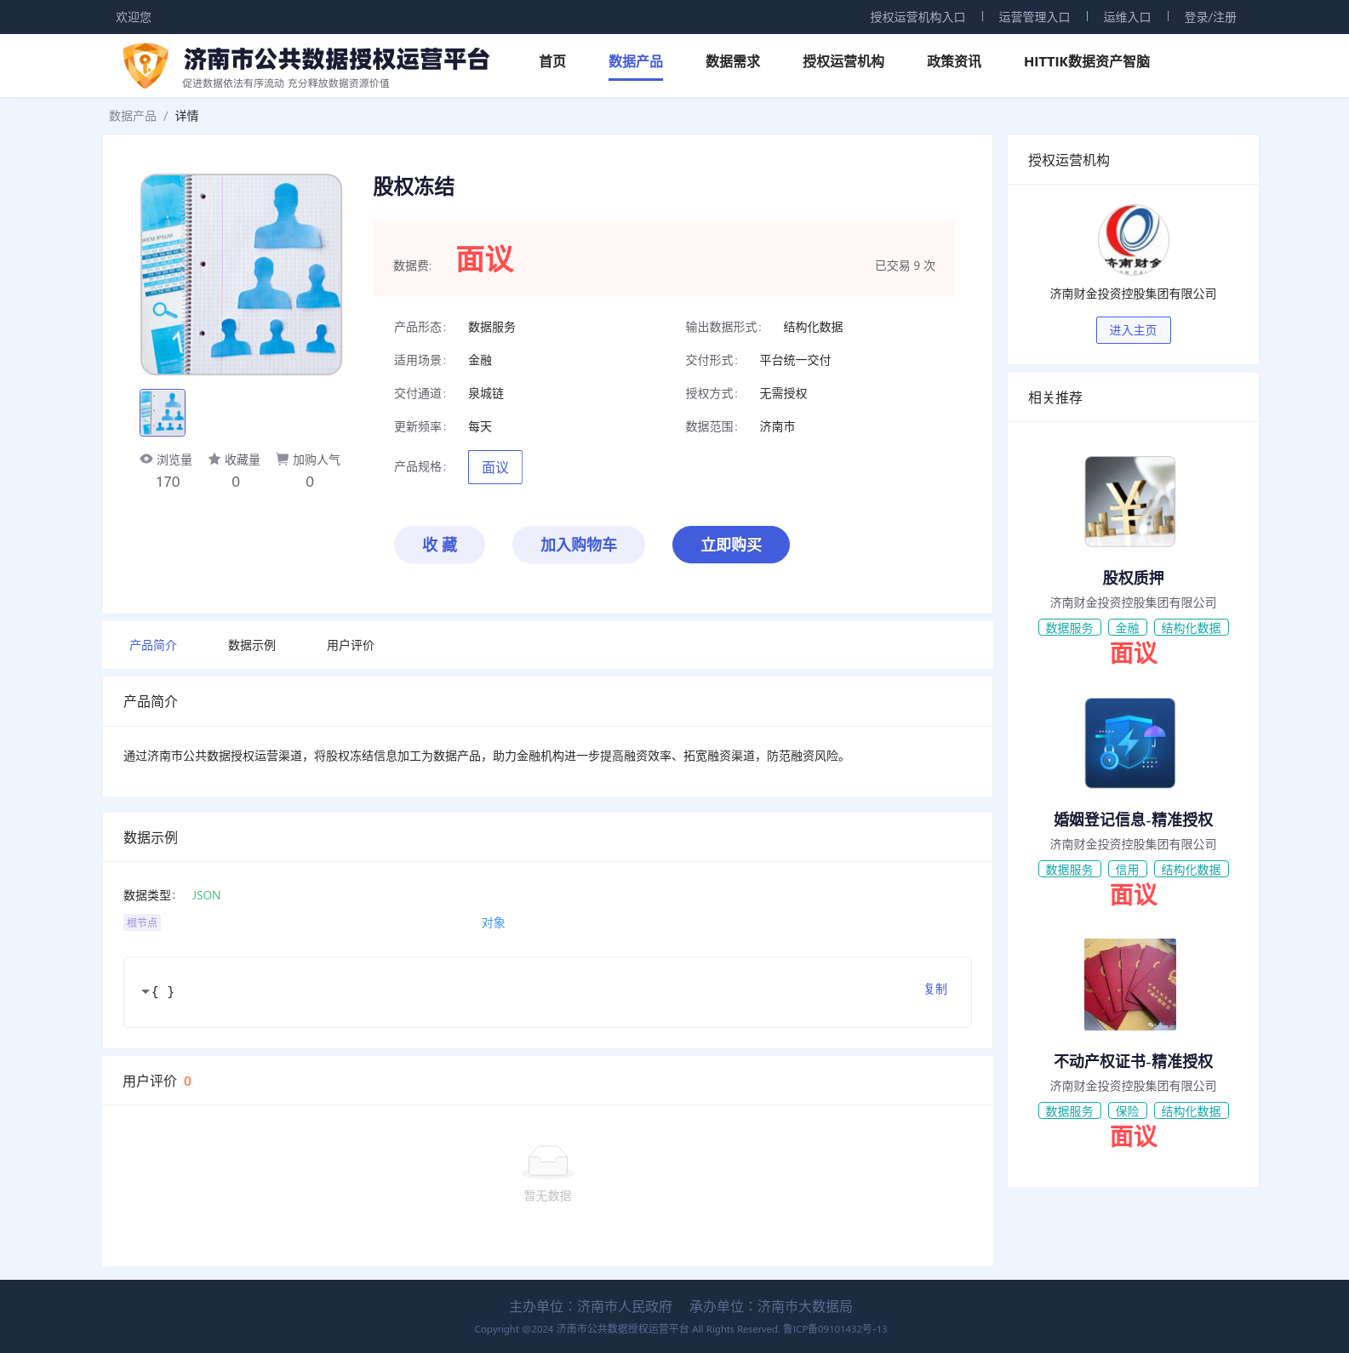This screenshot has width=1349, height=1353.
Task: Click the 详情 breadcrumb text
Action: (x=186, y=116)
